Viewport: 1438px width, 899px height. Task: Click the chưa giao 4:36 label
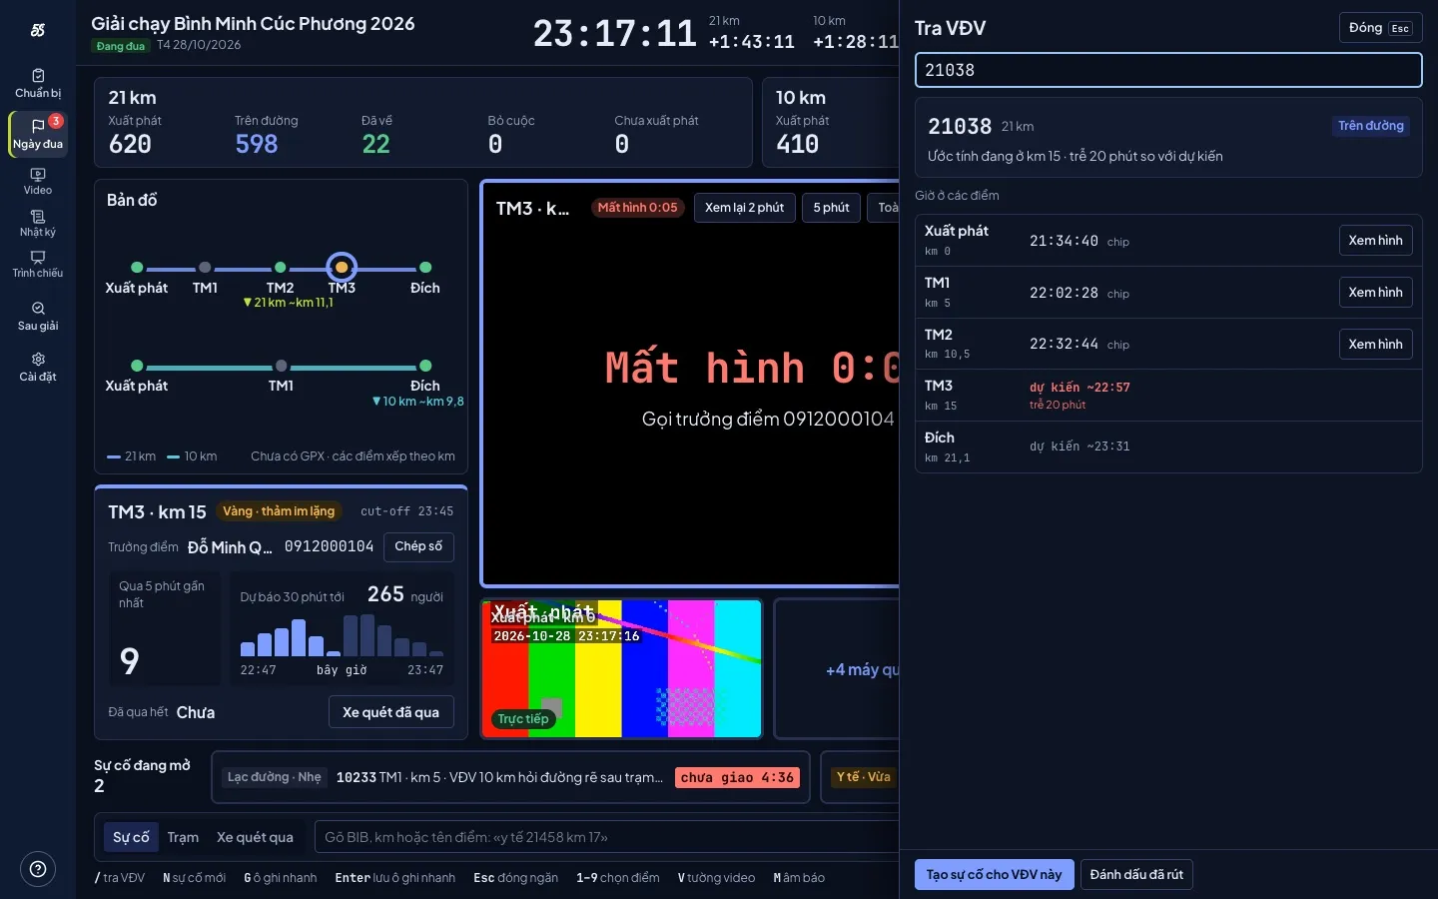click(x=737, y=778)
